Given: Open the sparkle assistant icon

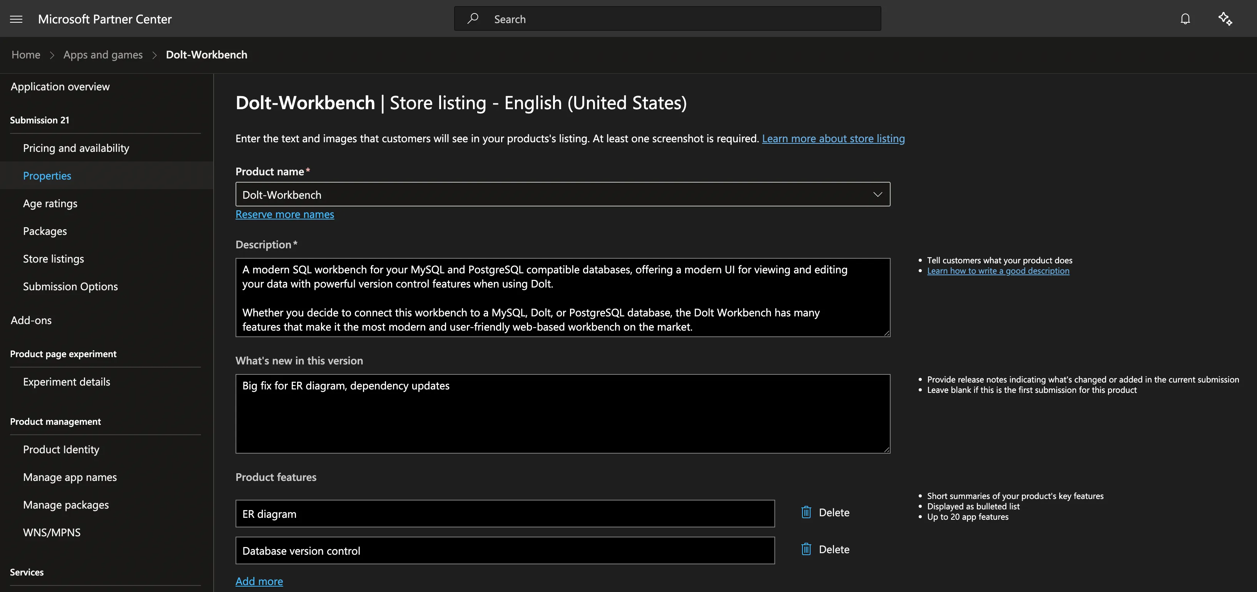Looking at the screenshot, I should tap(1225, 19).
